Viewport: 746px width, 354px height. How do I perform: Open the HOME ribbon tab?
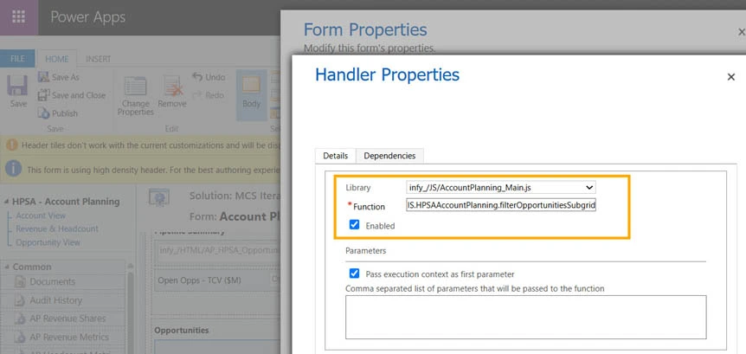tap(56, 59)
